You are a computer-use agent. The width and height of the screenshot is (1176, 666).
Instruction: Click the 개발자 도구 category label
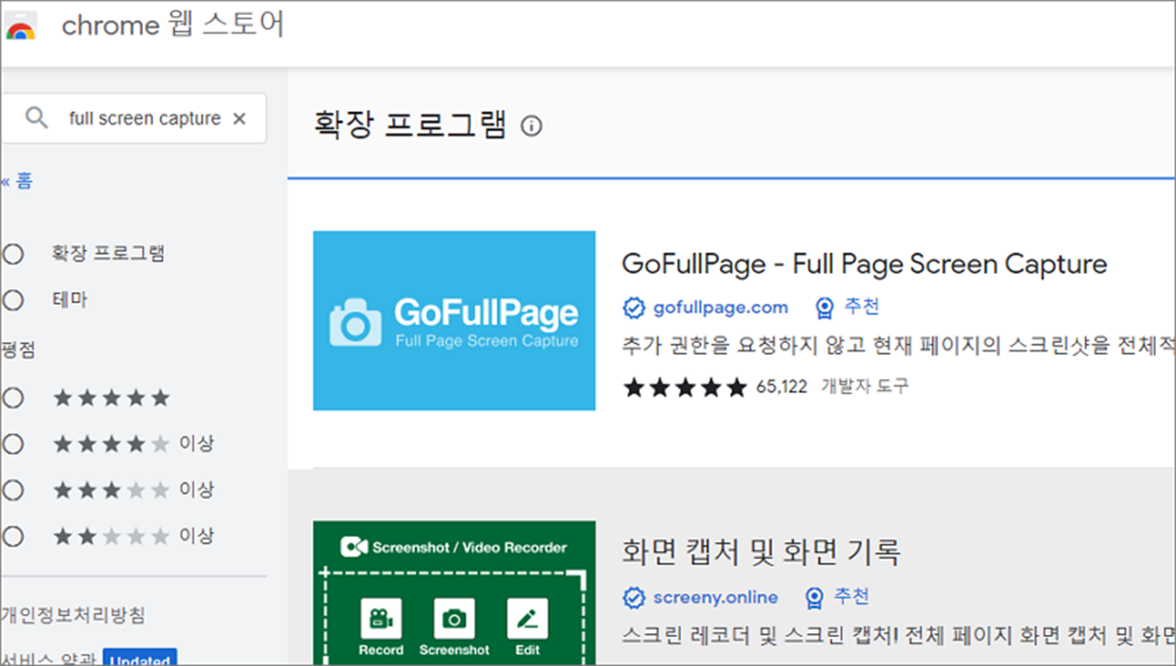[866, 386]
